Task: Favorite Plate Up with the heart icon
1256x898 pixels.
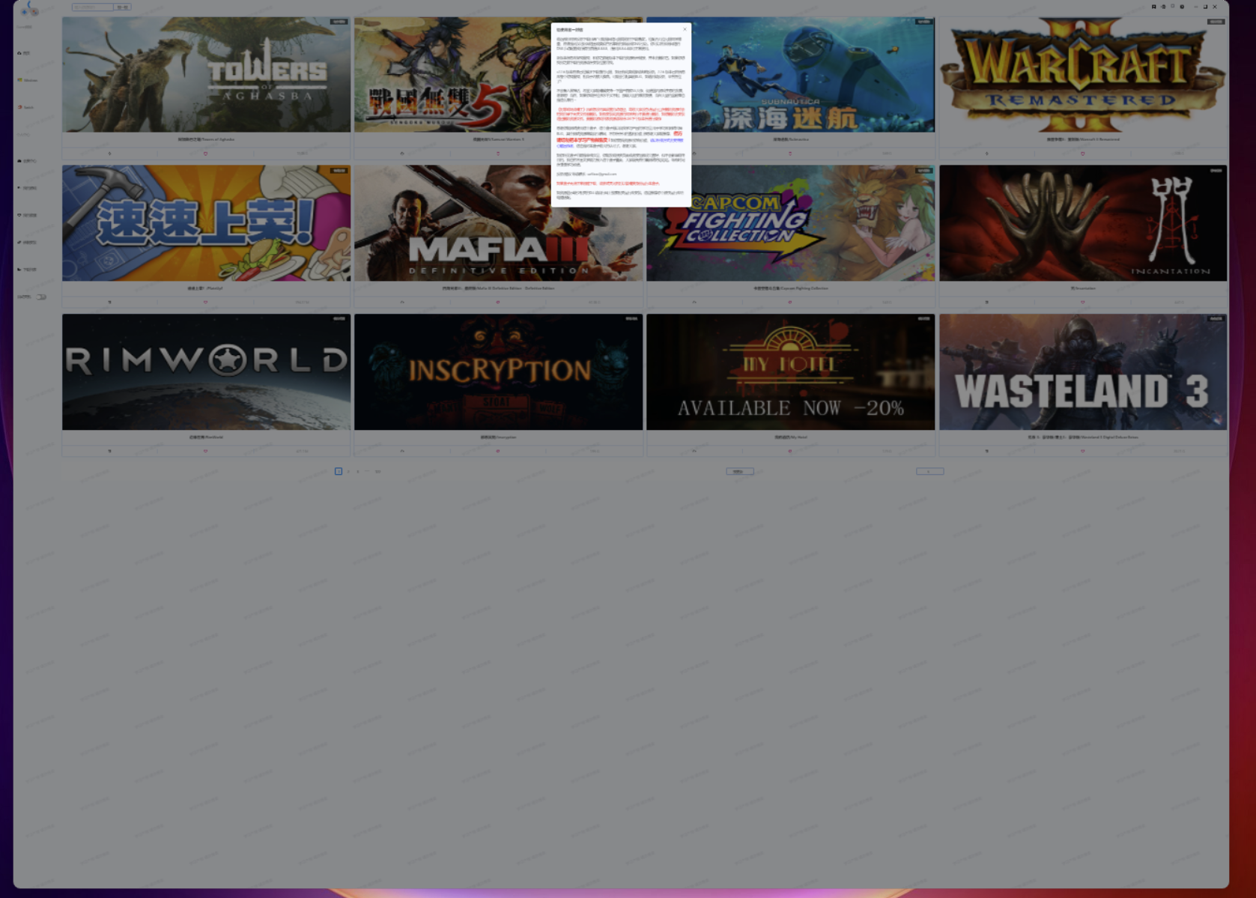Action: tap(205, 303)
